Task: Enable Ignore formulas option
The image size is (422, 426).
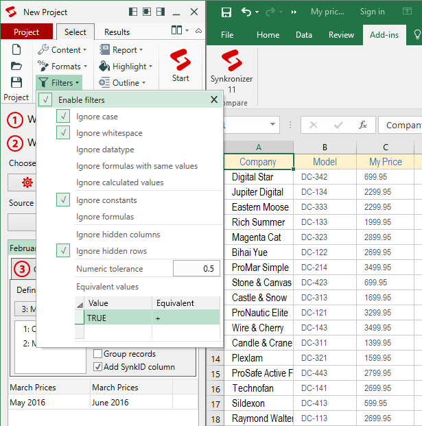Action: click(105, 217)
